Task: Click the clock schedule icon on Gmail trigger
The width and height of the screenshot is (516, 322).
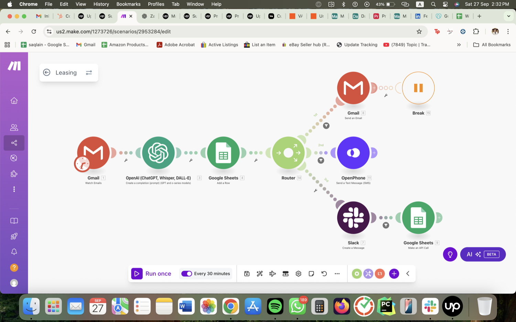Action: [x=82, y=164]
